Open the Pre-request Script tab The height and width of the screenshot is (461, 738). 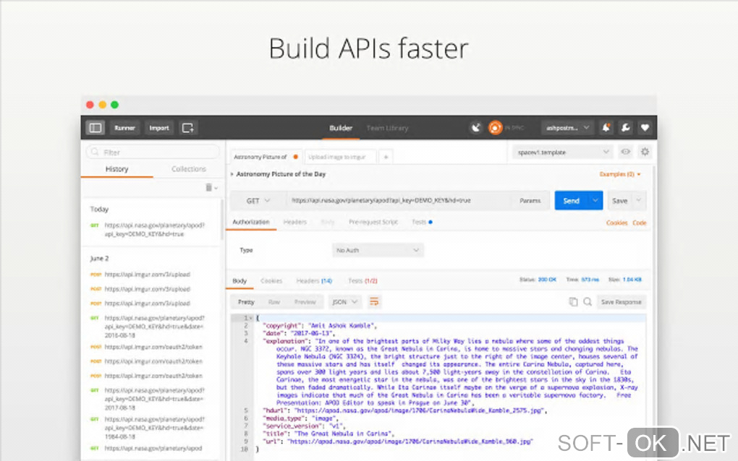point(373,222)
